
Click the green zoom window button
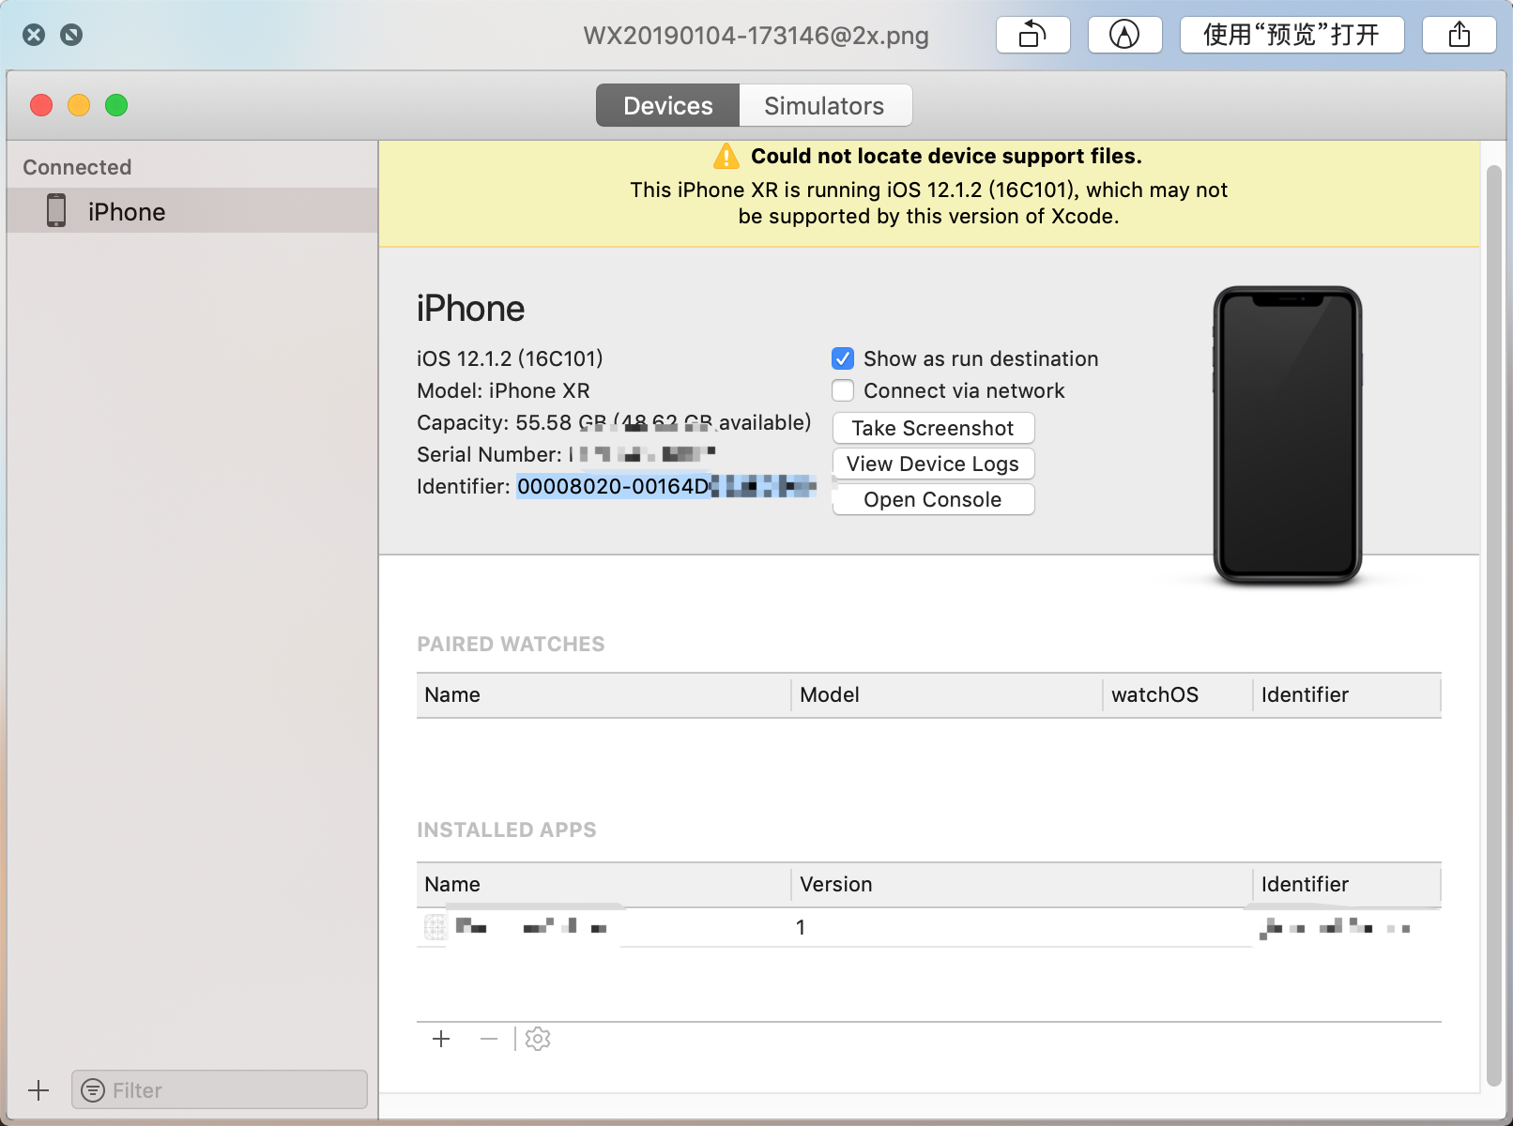pos(116,105)
